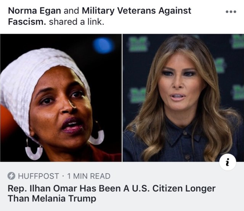
Task: Click the word "Citizen" in the headline
Action: tap(167, 188)
